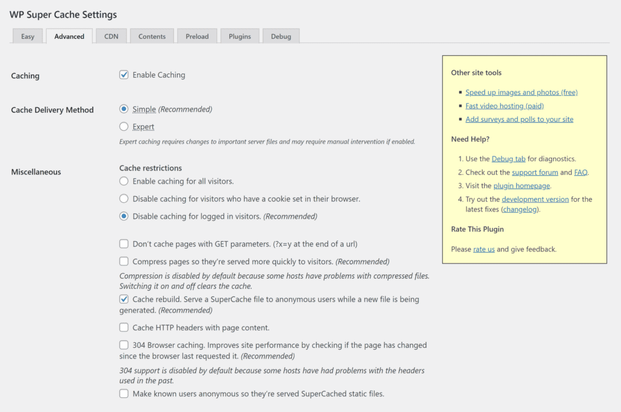Click the Caching section label
Image resolution: width=621 pixels, height=412 pixels.
click(25, 76)
